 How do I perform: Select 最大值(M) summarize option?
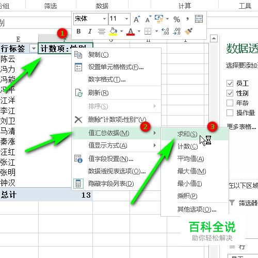coord(195,171)
